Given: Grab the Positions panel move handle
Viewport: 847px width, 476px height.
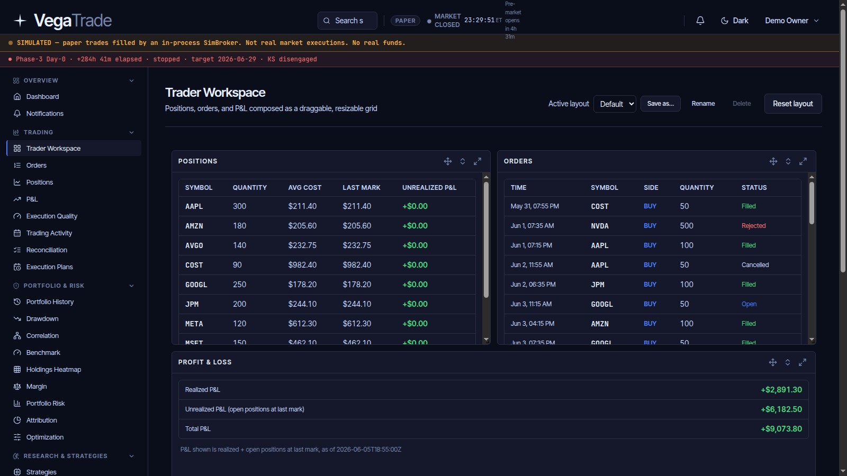Looking at the screenshot, I should click(448, 161).
